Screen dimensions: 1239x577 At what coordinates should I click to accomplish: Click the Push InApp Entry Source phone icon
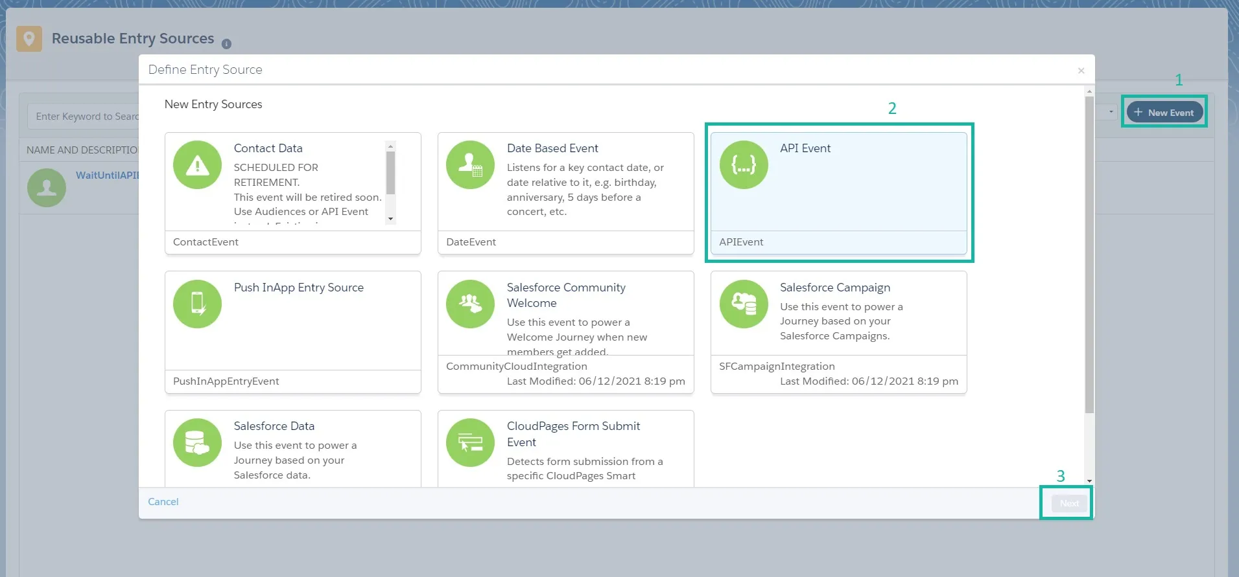197,304
